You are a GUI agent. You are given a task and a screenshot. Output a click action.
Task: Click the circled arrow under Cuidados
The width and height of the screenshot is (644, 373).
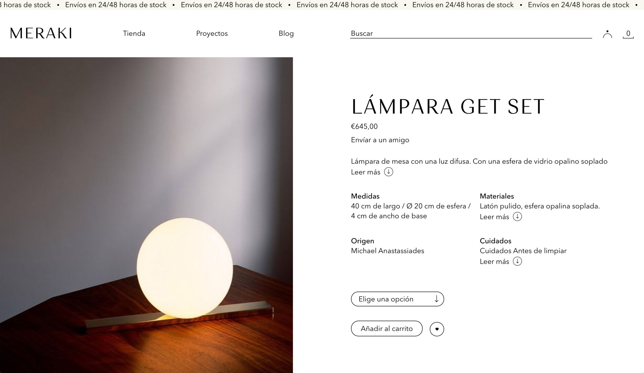[x=517, y=261]
